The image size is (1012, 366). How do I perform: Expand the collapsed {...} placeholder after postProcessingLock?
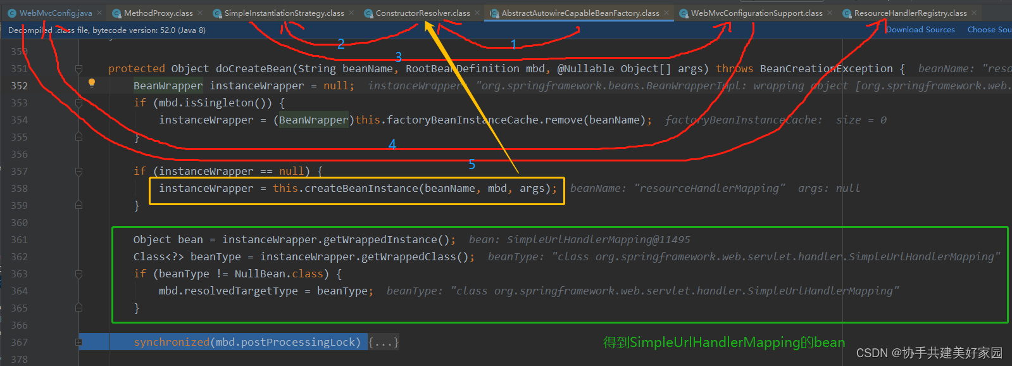pos(384,343)
